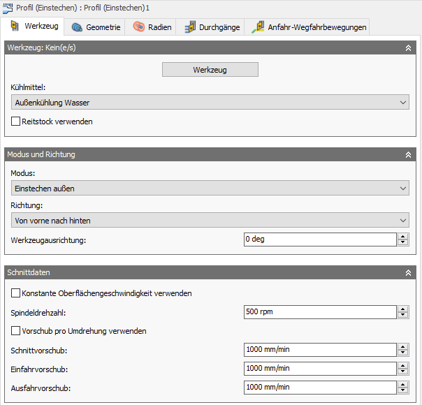Click the Durchgänge tab icon

[189, 27]
